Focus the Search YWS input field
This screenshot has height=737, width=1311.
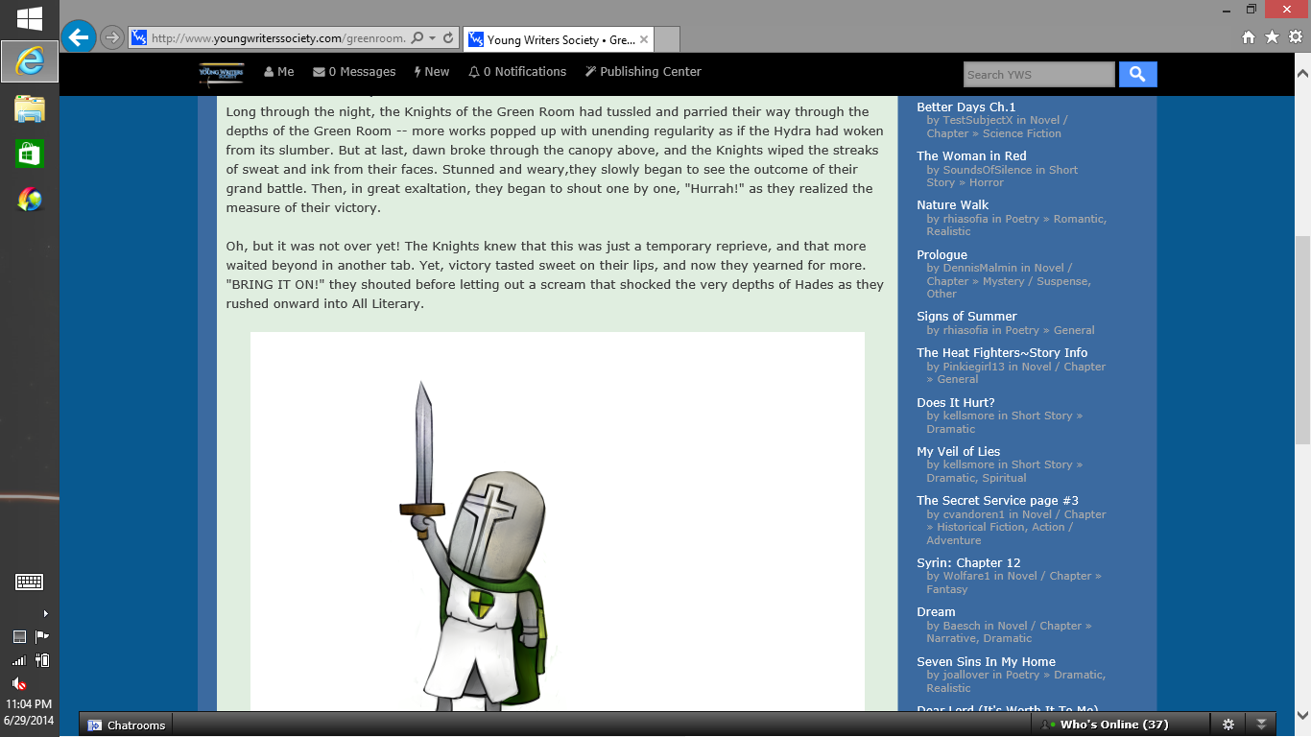coord(1038,74)
